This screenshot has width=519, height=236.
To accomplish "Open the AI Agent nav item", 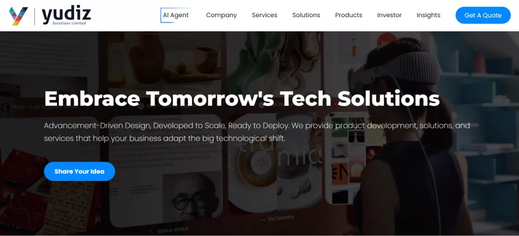I will pyautogui.click(x=176, y=15).
